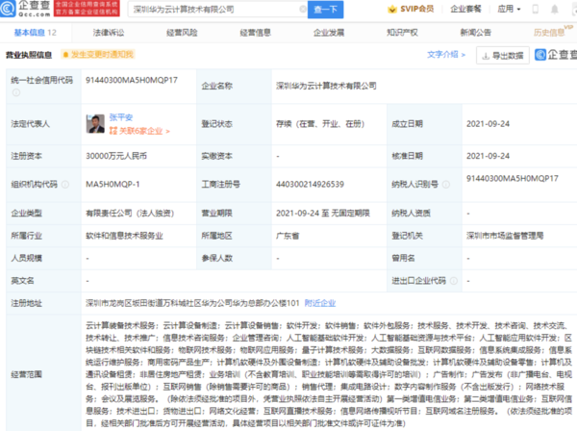Expand the 应用 dropdown menu
Screen dimensions: 577x431
509,9
